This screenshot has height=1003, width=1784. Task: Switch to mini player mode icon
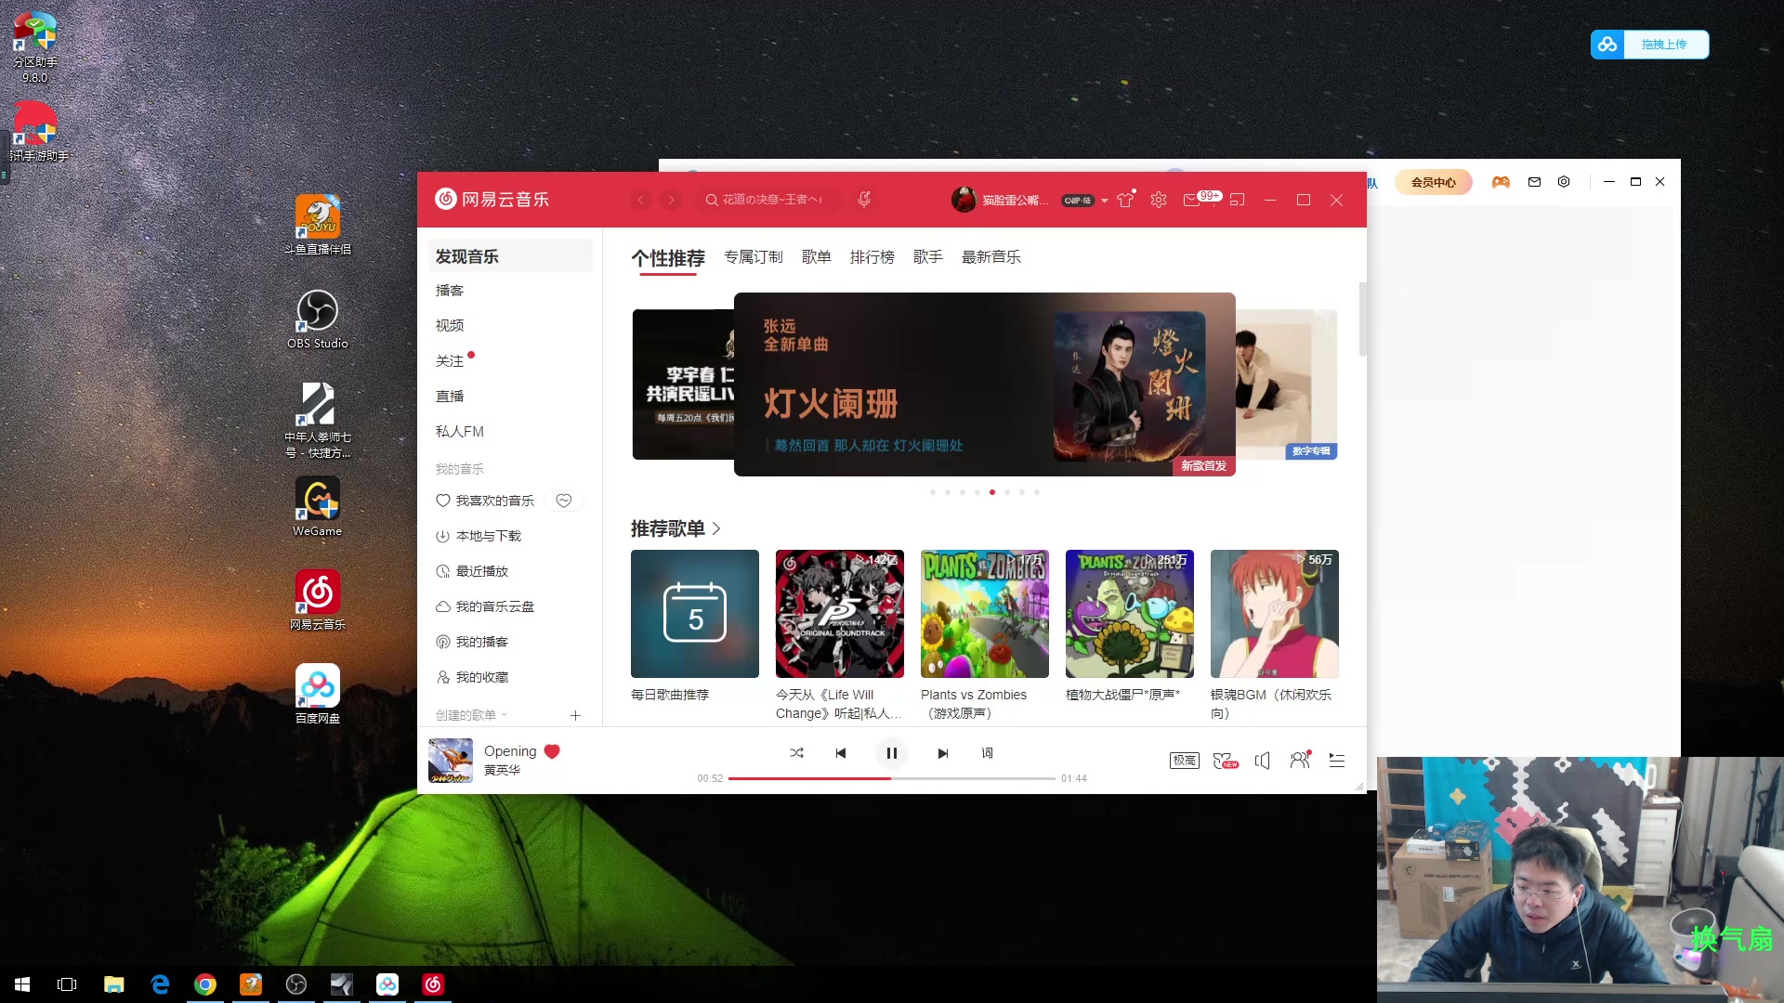(1237, 200)
